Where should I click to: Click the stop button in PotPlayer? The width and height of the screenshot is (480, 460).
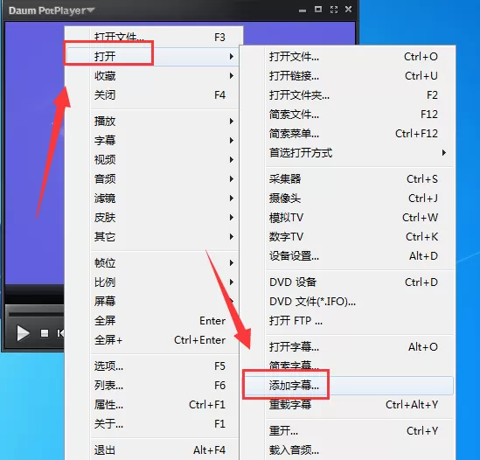pos(45,333)
